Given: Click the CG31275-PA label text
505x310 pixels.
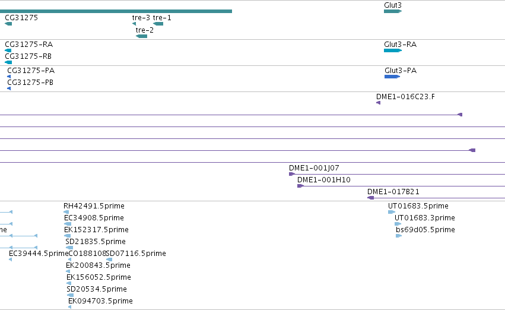Looking at the screenshot, I should 31,71.
